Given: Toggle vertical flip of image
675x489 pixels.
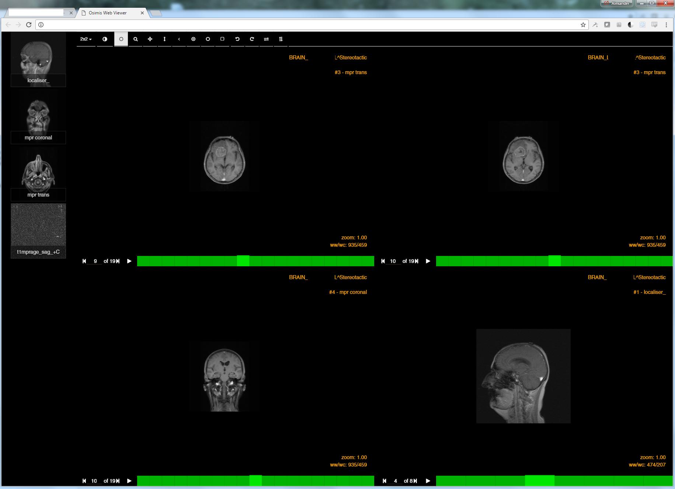Looking at the screenshot, I should (281, 39).
